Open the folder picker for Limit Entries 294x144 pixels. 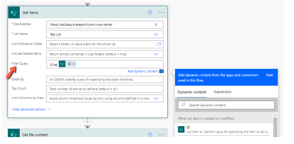(x=159, y=44)
